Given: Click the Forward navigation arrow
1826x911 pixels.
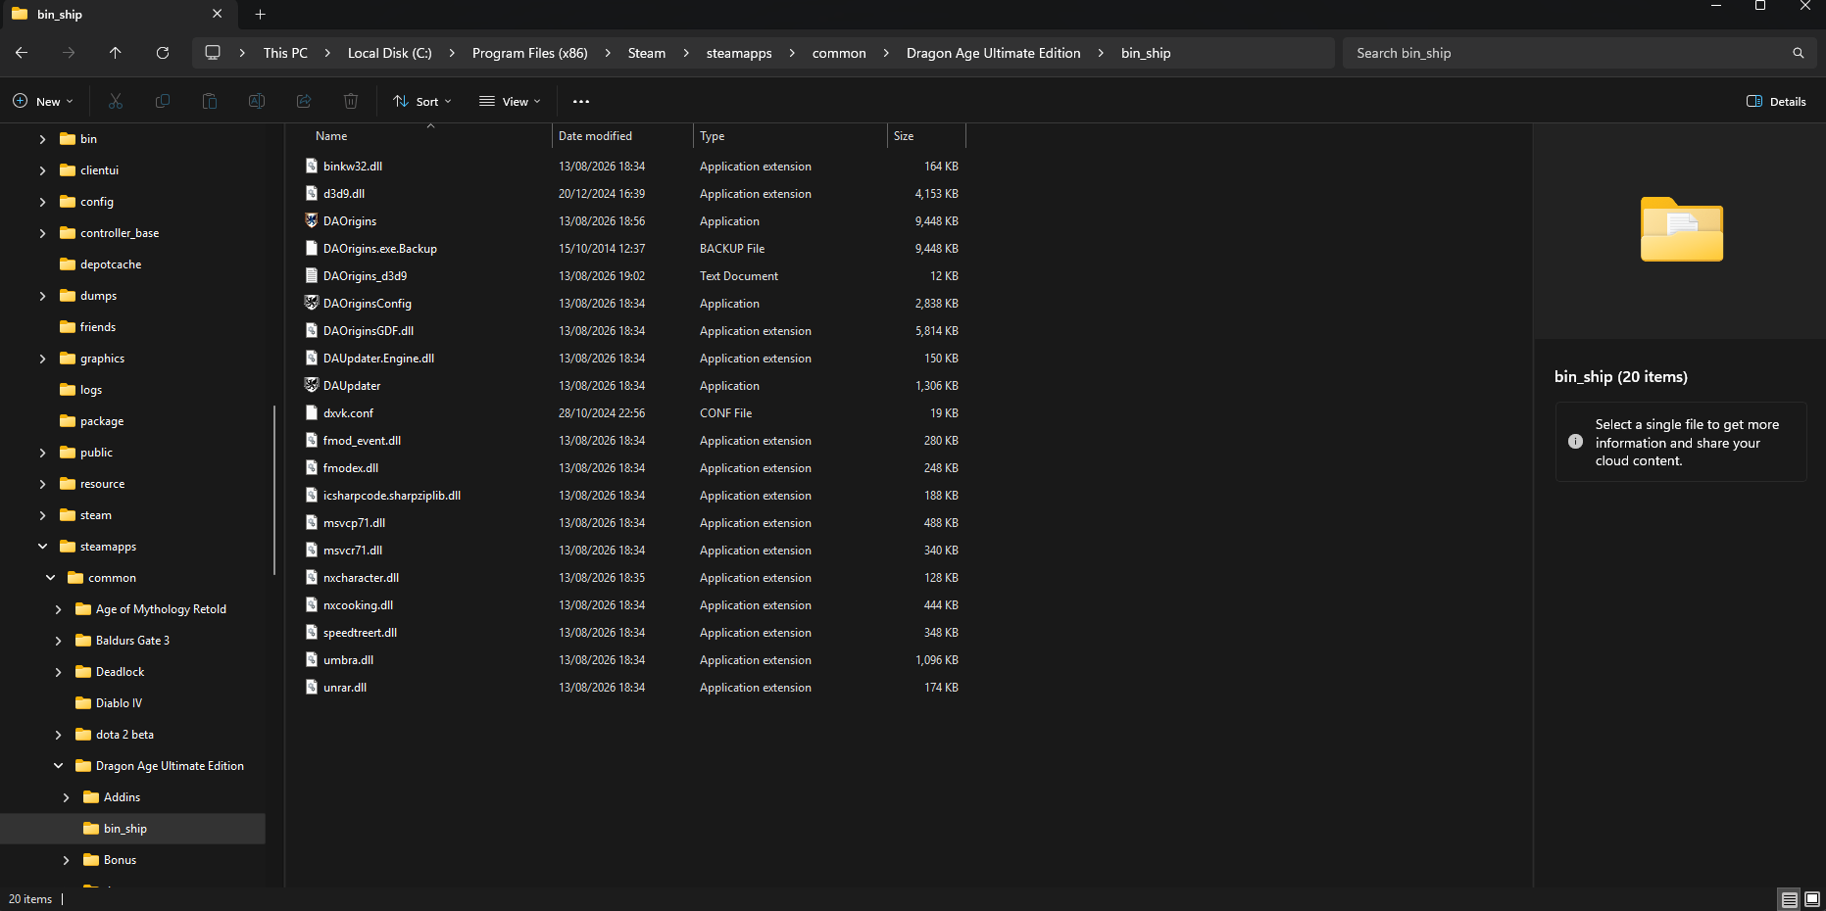Looking at the screenshot, I should point(69,53).
